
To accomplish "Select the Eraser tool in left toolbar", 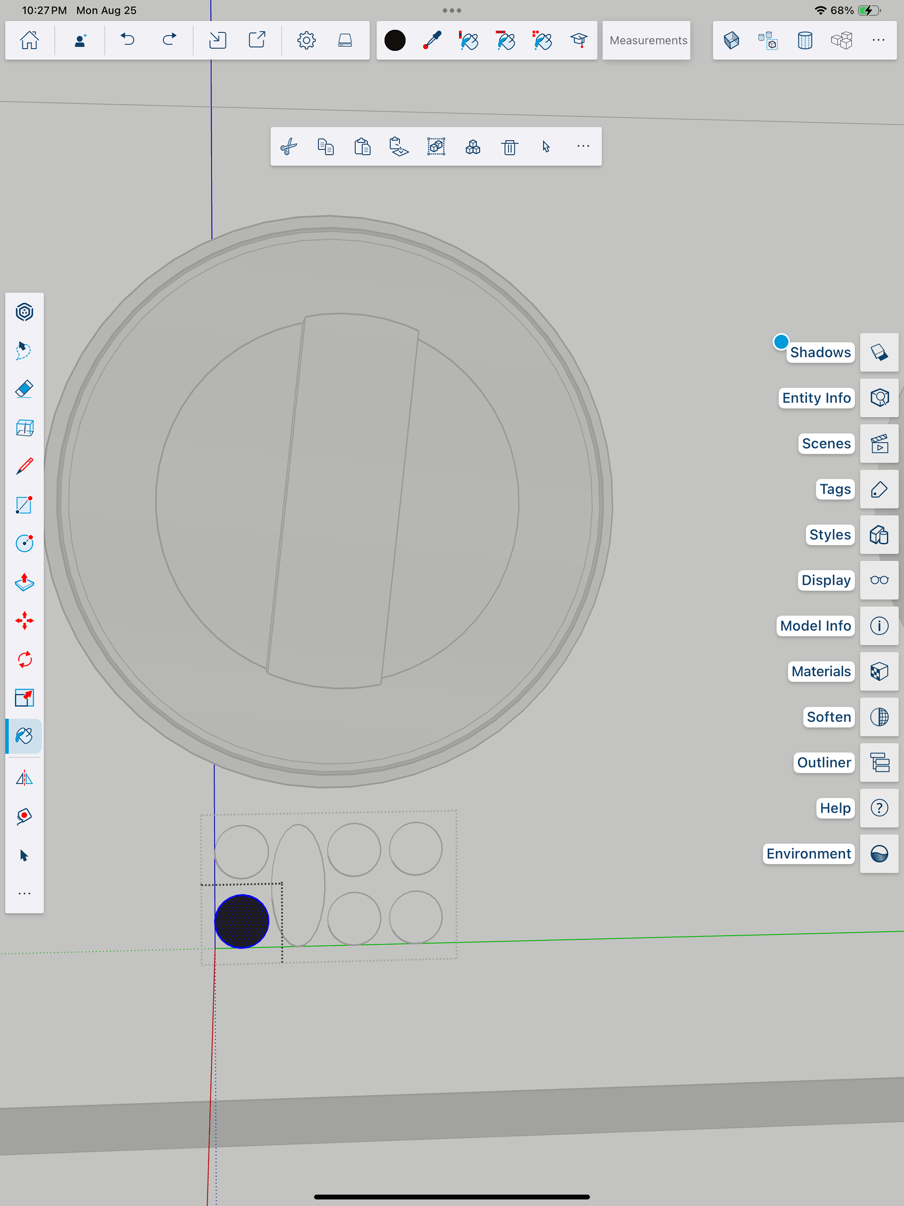I will (24, 389).
